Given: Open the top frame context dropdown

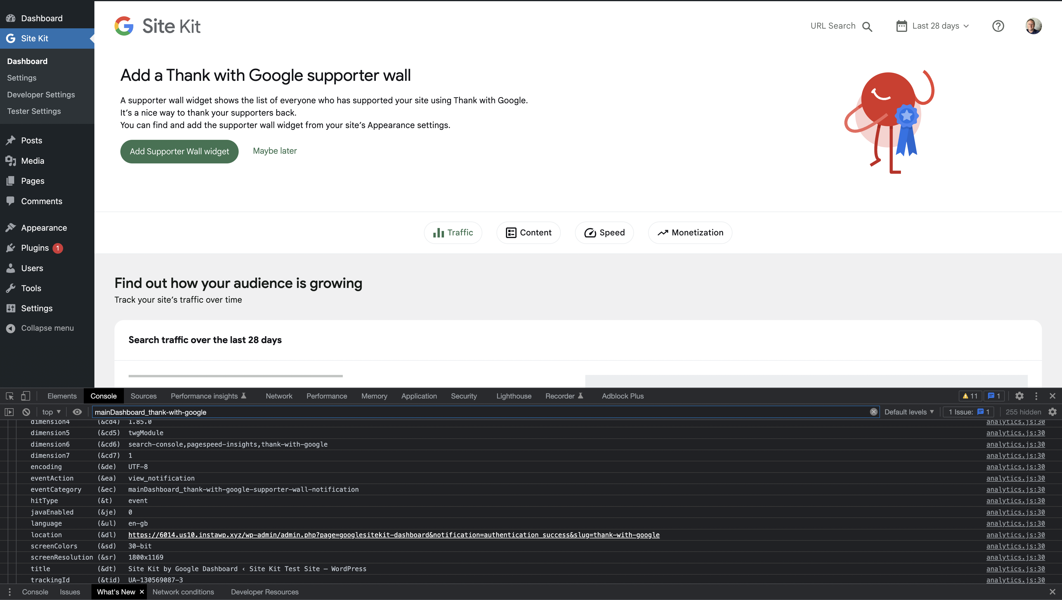Looking at the screenshot, I should click(x=50, y=412).
